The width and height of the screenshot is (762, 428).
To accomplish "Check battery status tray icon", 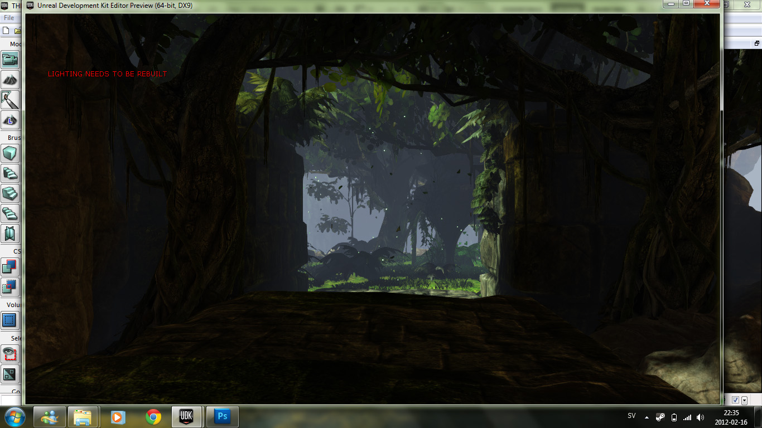I will click(x=674, y=417).
